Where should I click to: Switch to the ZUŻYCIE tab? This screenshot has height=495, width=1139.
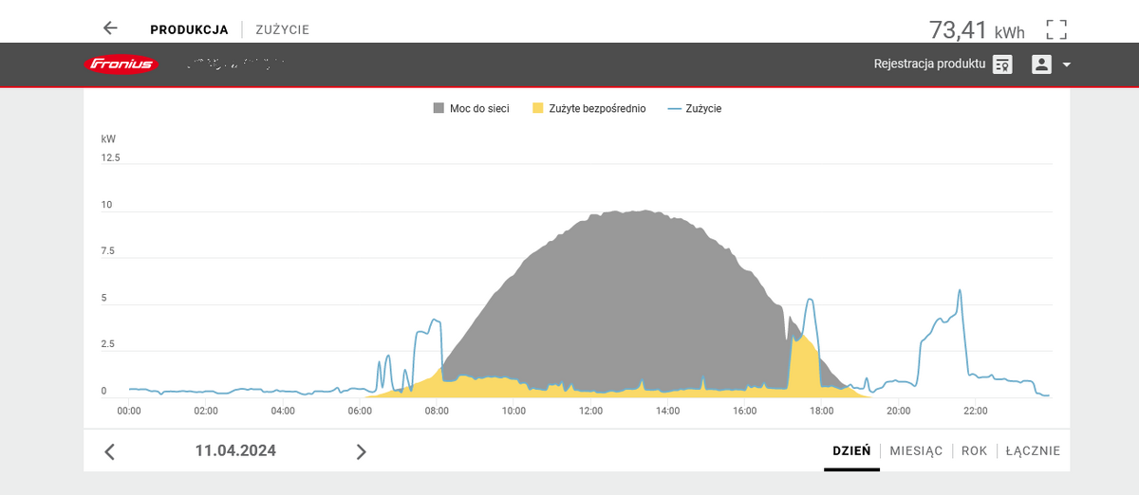tap(282, 29)
